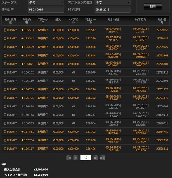Click hourglass icon of trade 22554780
Viewport: 172px width, 178px height.
click(x=5, y=132)
